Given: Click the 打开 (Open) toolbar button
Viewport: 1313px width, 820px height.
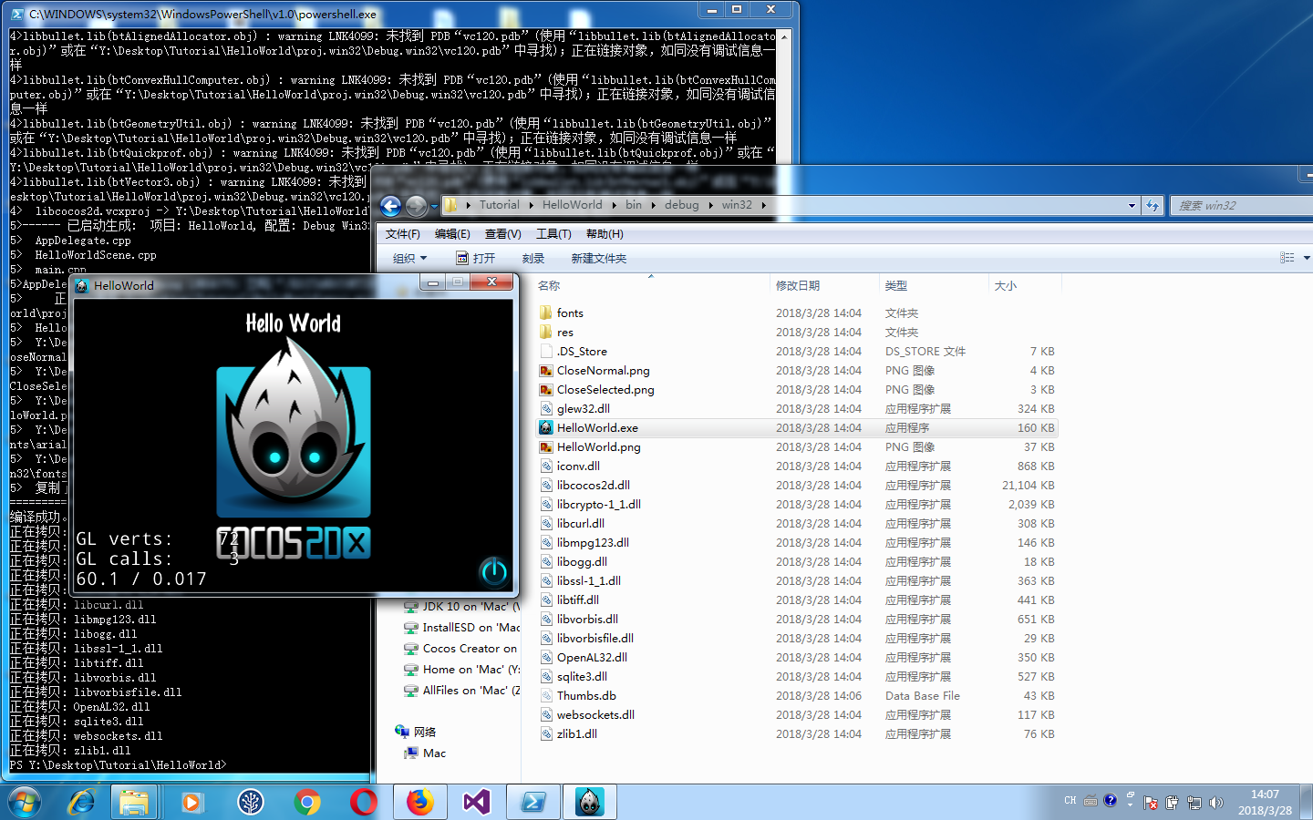Looking at the screenshot, I should point(475,258).
